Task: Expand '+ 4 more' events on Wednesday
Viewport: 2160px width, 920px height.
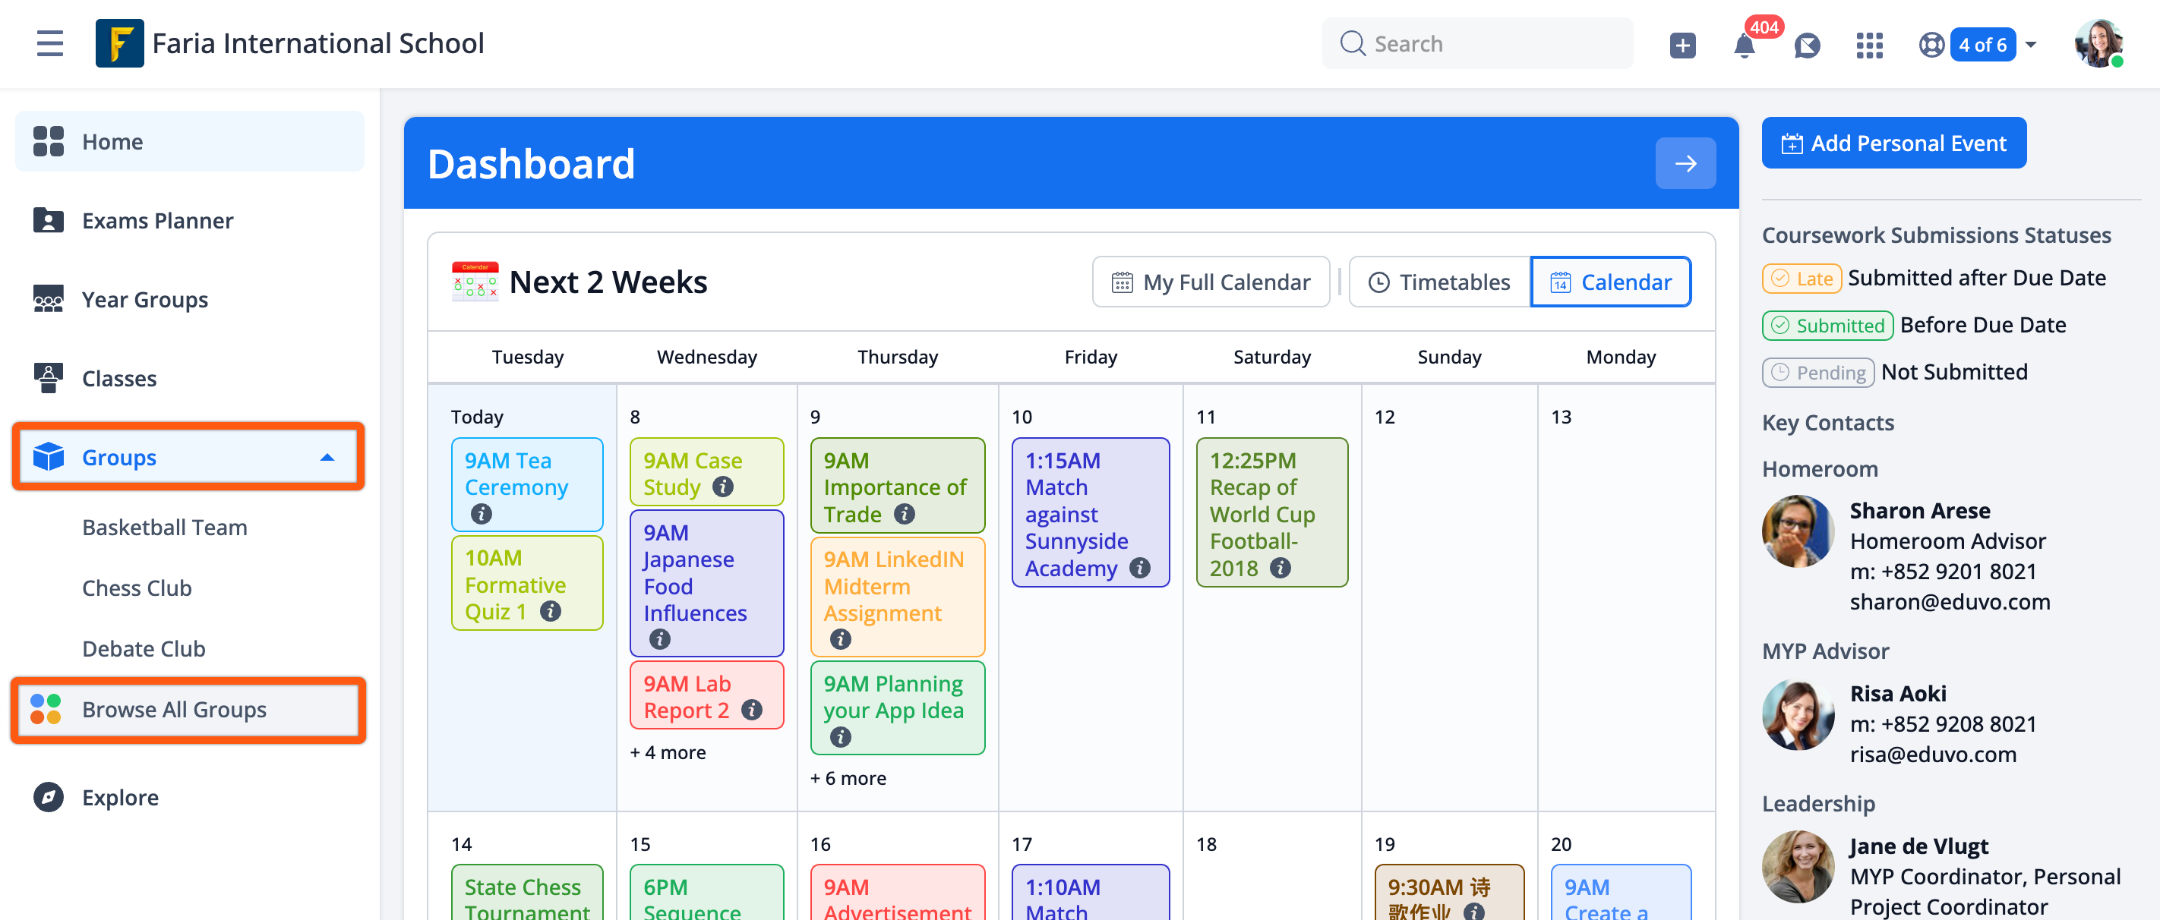Action: coord(668,752)
